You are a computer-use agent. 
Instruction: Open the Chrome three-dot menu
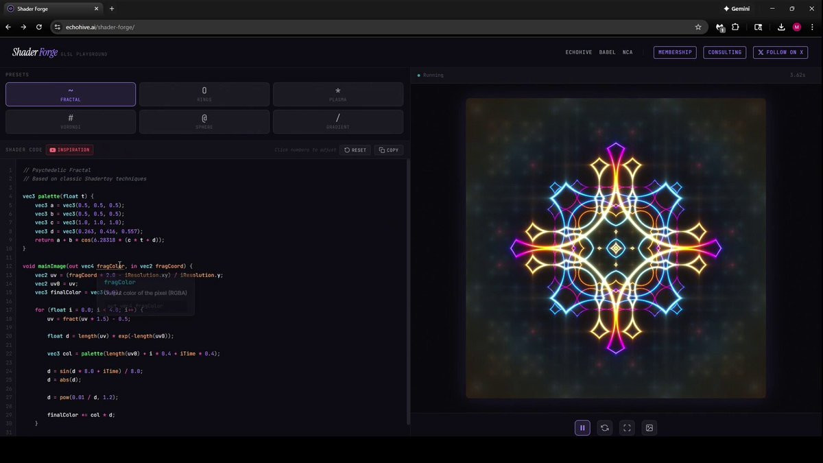coord(812,27)
